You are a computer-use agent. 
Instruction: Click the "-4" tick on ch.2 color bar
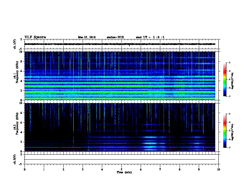229,122
